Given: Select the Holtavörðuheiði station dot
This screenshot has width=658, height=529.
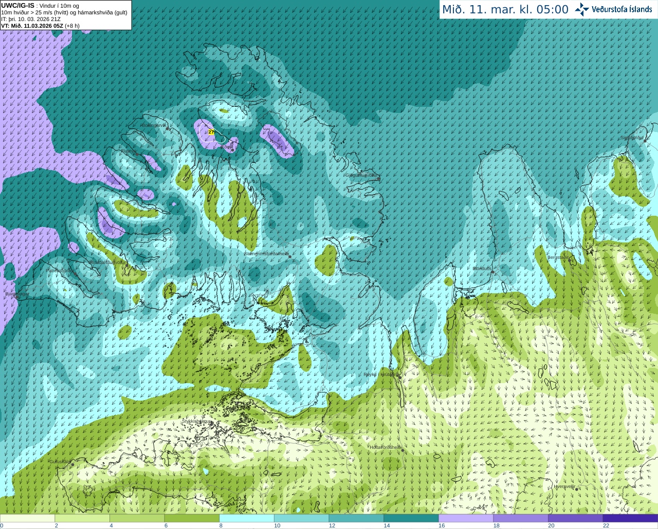Looking at the screenshot, I should (x=403, y=450).
